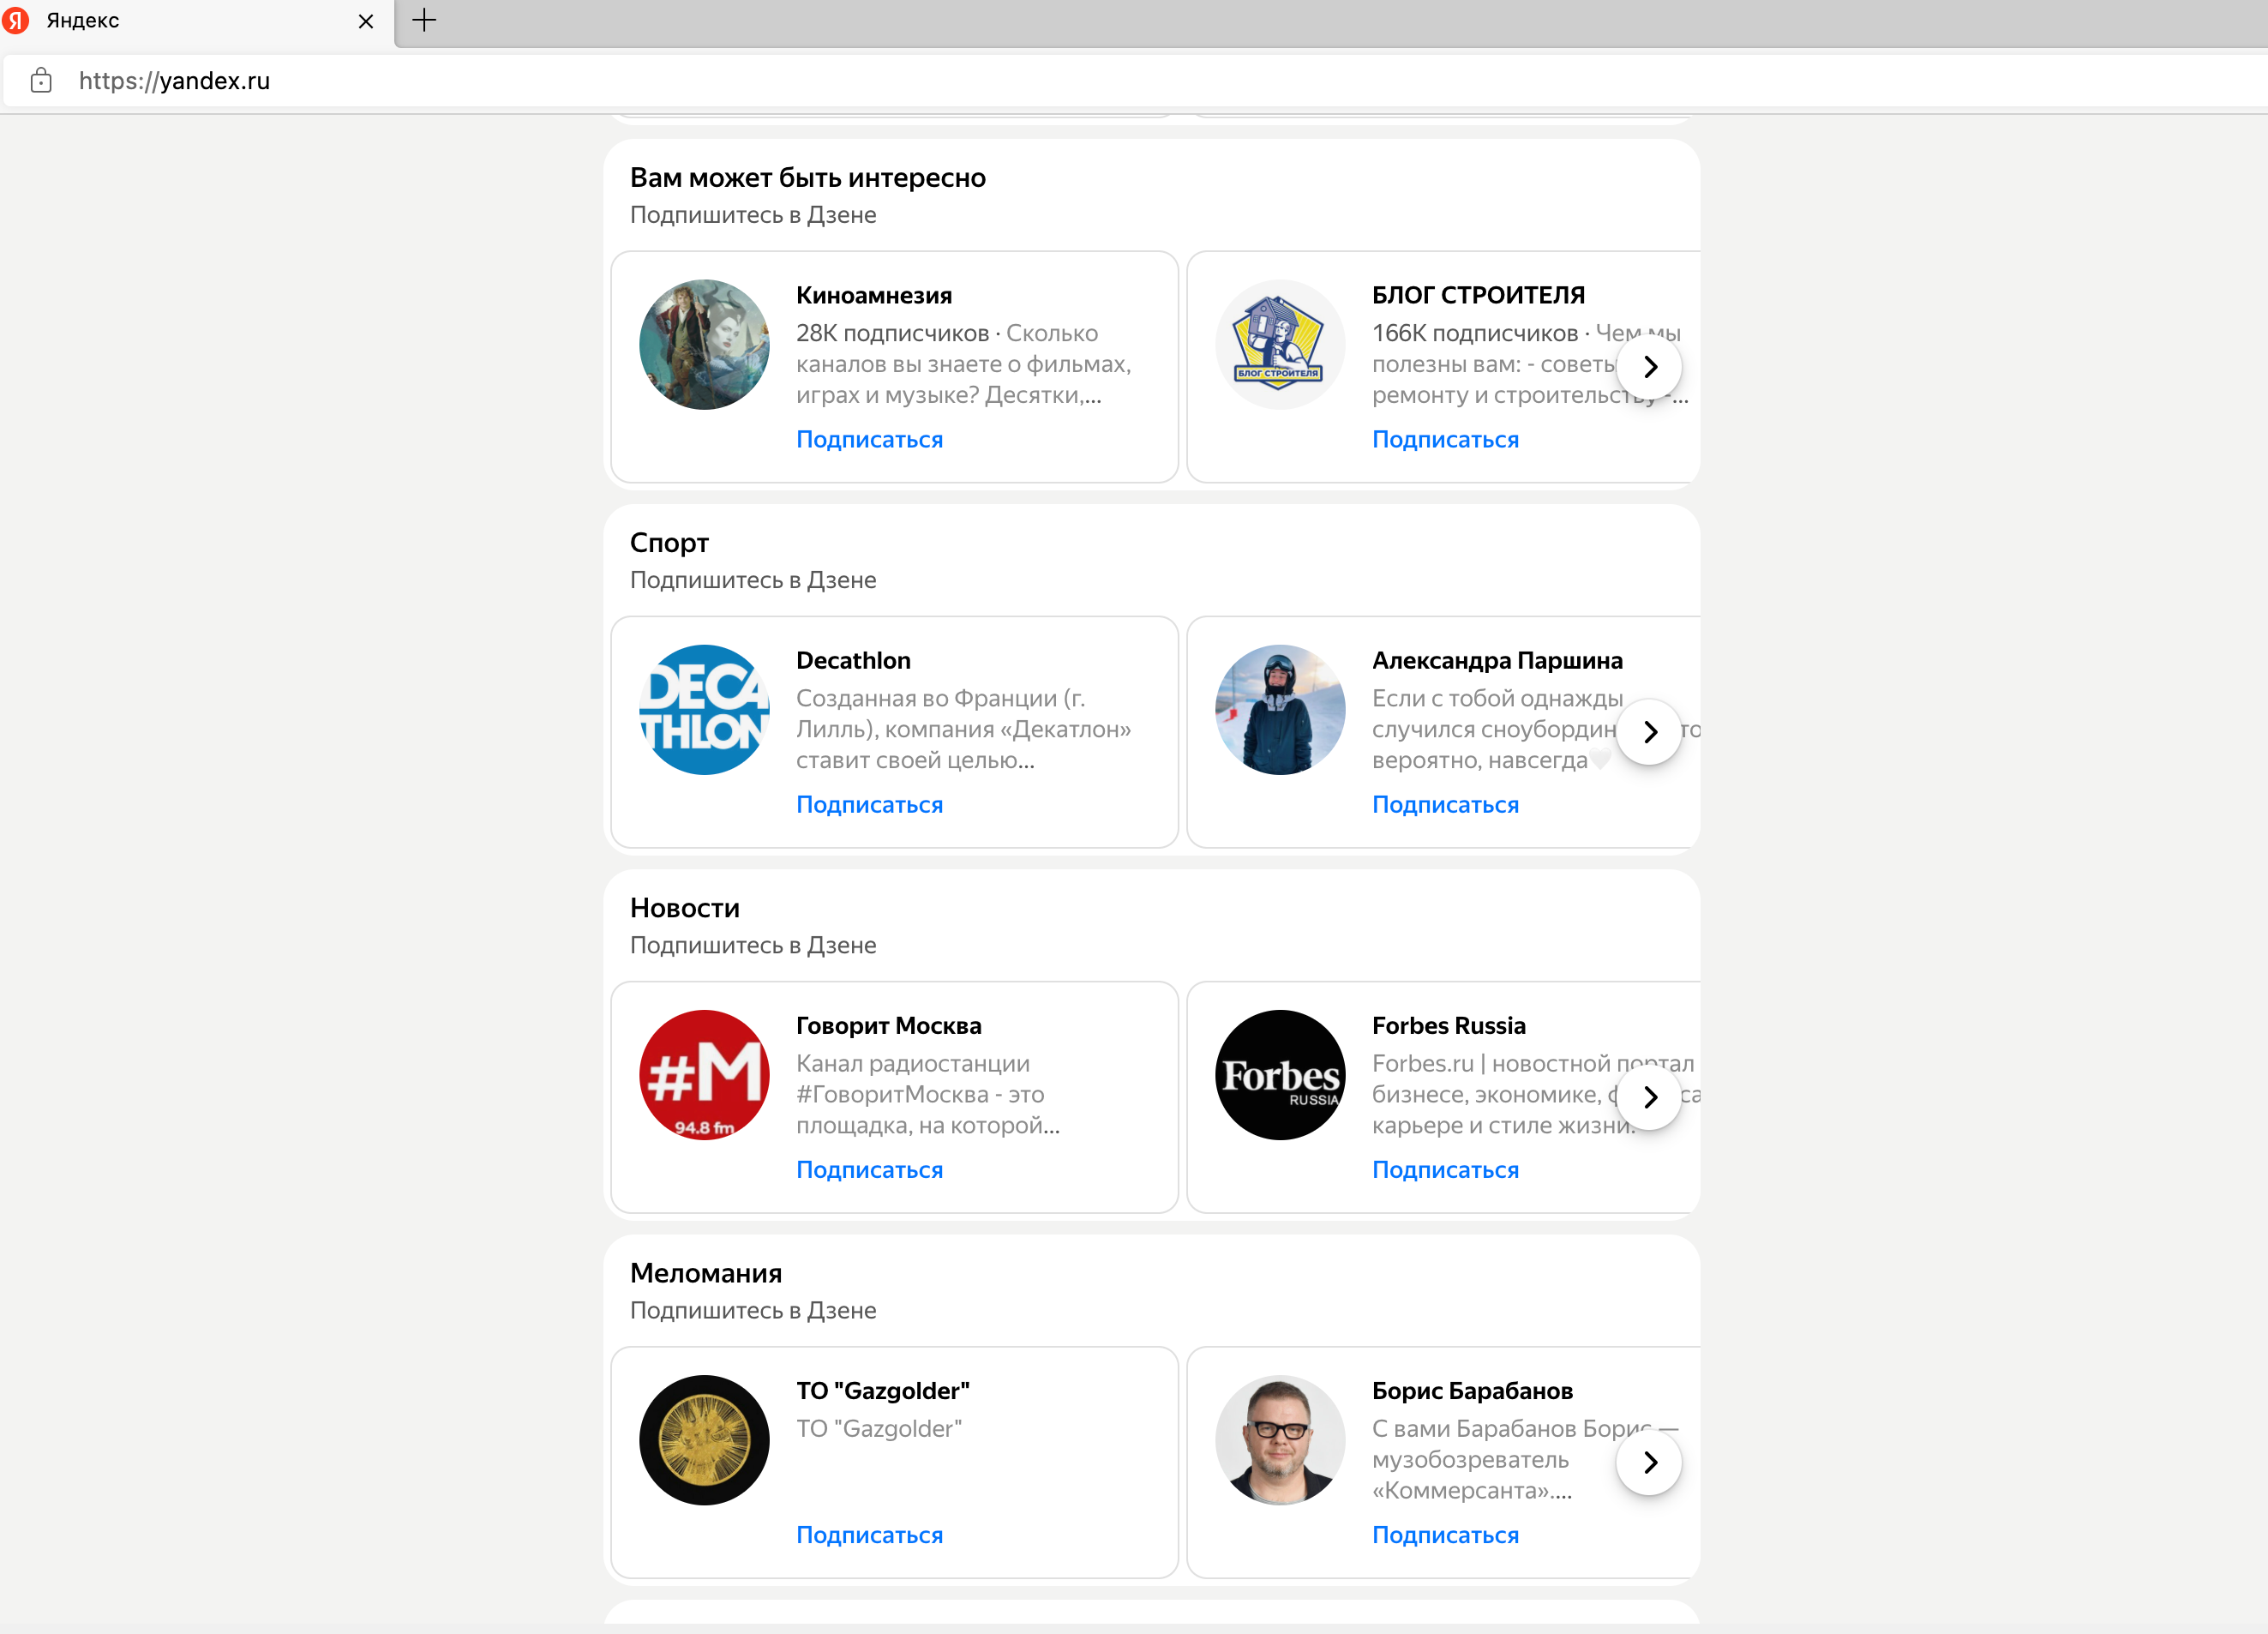Expand next channels in the Спорт section
Viewport: 2268px width, 1634px height.
tap(1649, 731)
